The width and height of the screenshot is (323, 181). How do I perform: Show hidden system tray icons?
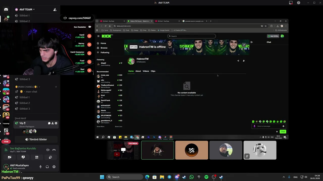coord(284,177)
